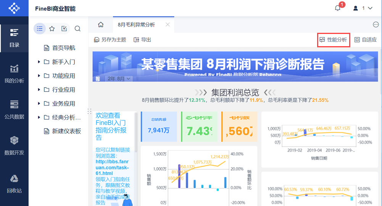This screenshot has height=206, width=382.
Task: Click the 欢迎查看FineBI入门指南分析报告 heading
Action: coord(111,126)
